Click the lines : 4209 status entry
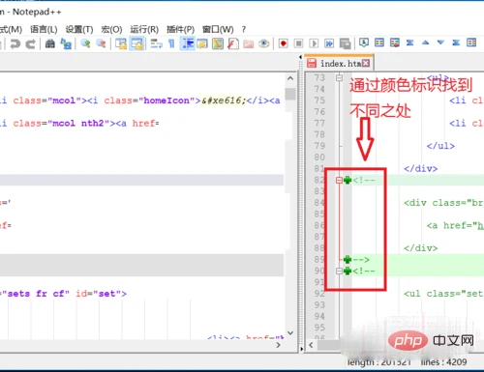 [443, 362]
